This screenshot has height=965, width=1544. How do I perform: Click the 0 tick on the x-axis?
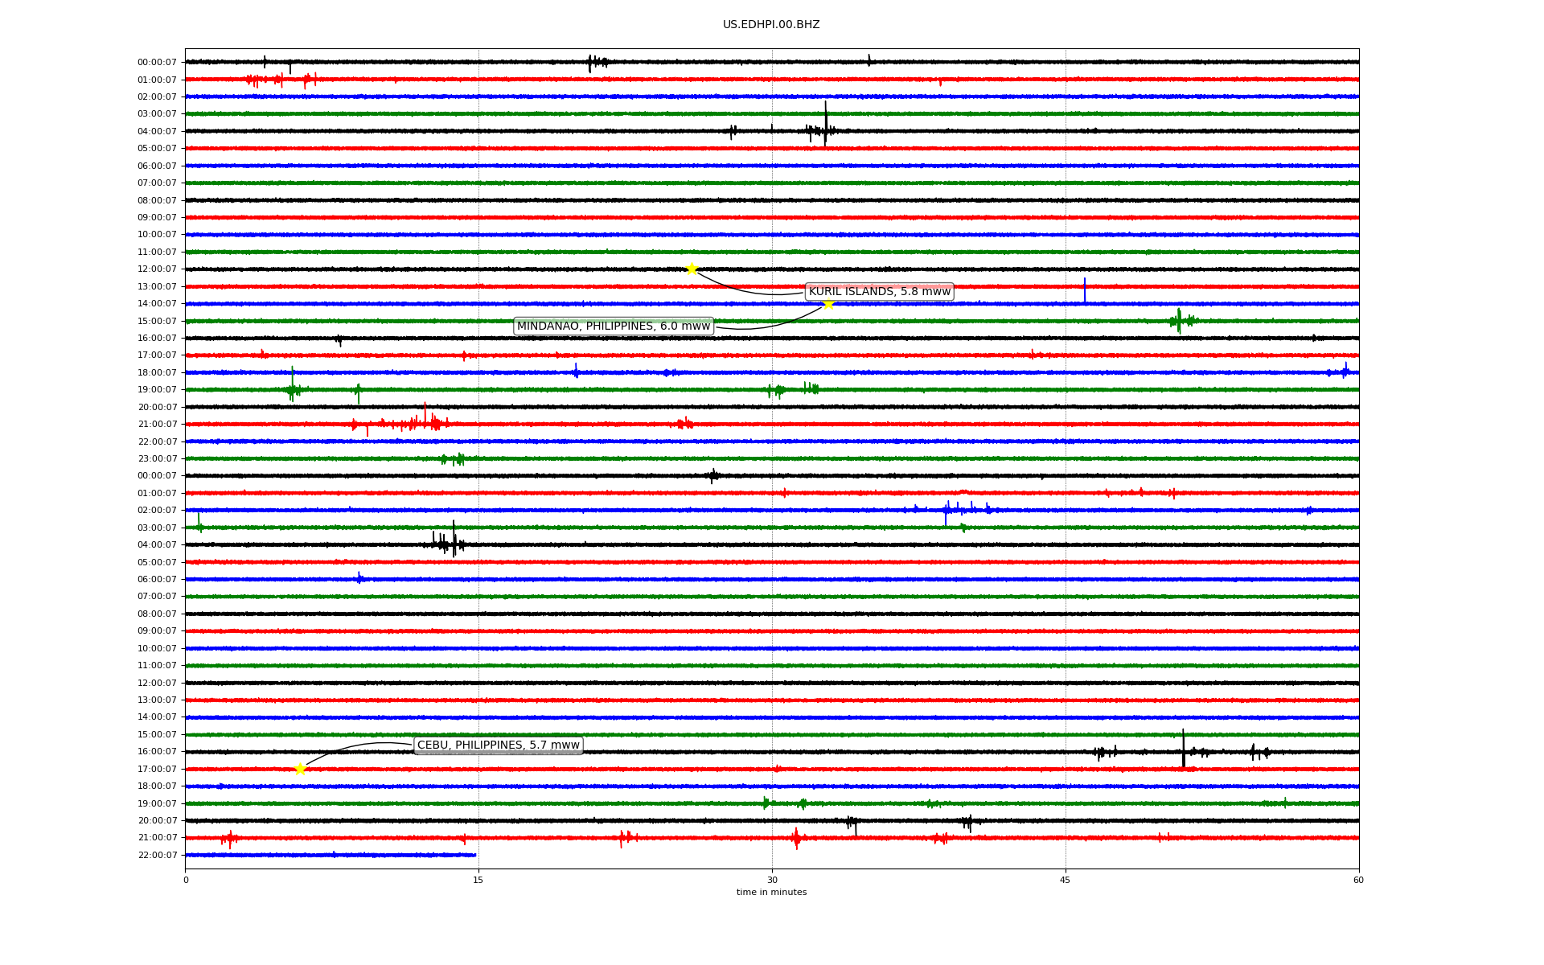pyautogui.click(x=186, y=880)
